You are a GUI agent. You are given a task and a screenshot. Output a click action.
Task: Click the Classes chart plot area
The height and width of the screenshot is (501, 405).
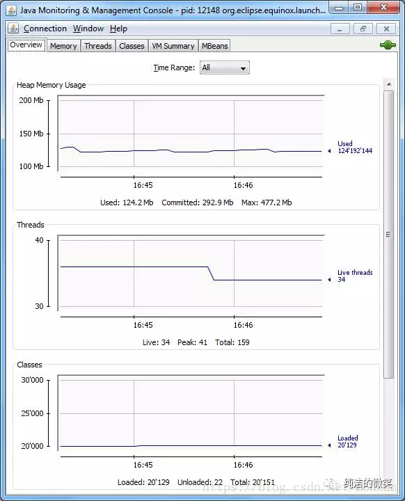[x=191, y=413]
